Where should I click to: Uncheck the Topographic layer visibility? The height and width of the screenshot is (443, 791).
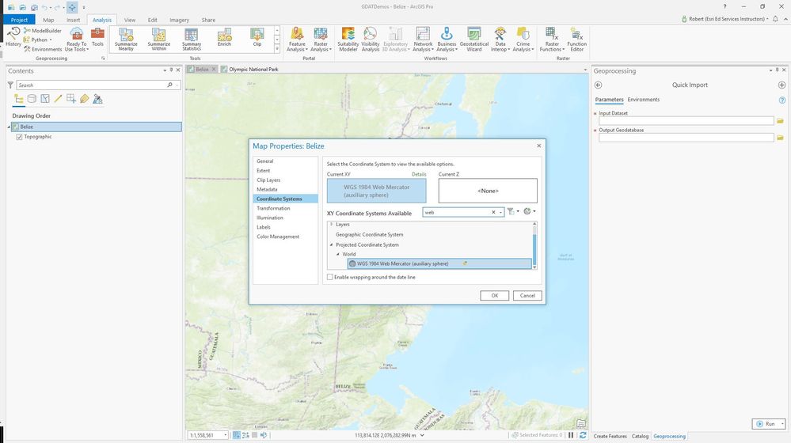click(20, 137)
